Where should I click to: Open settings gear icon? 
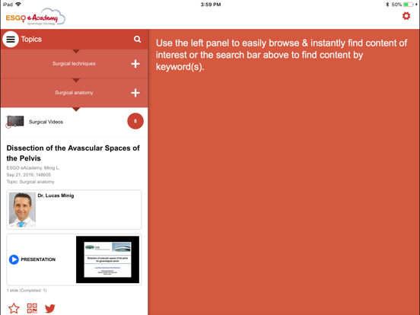click(406, 16)
